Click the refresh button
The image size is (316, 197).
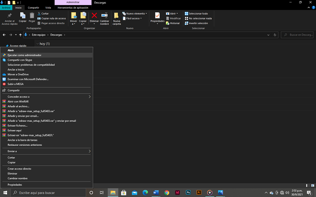click(275, 35)
